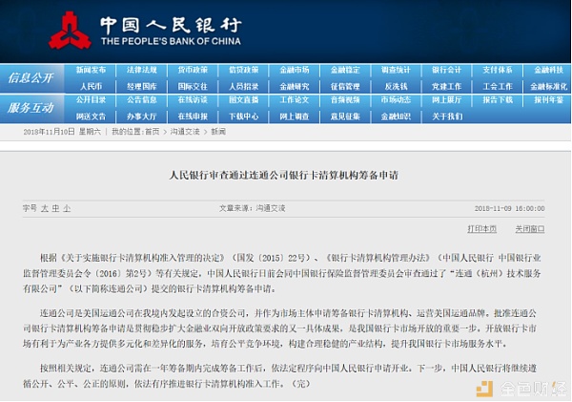Screen dimensions: 572x402
Task: Go to 沟通交流 in the breadcrumb
Action: (185, 132)
